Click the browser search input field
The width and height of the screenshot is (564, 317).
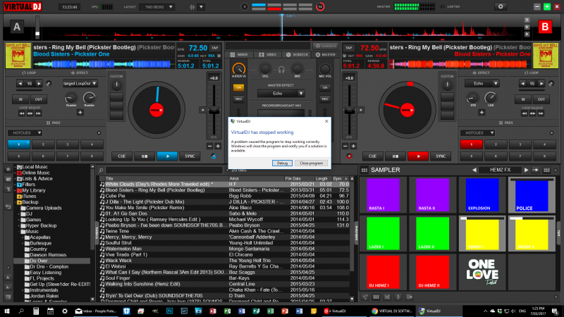[x=164, y=170]
